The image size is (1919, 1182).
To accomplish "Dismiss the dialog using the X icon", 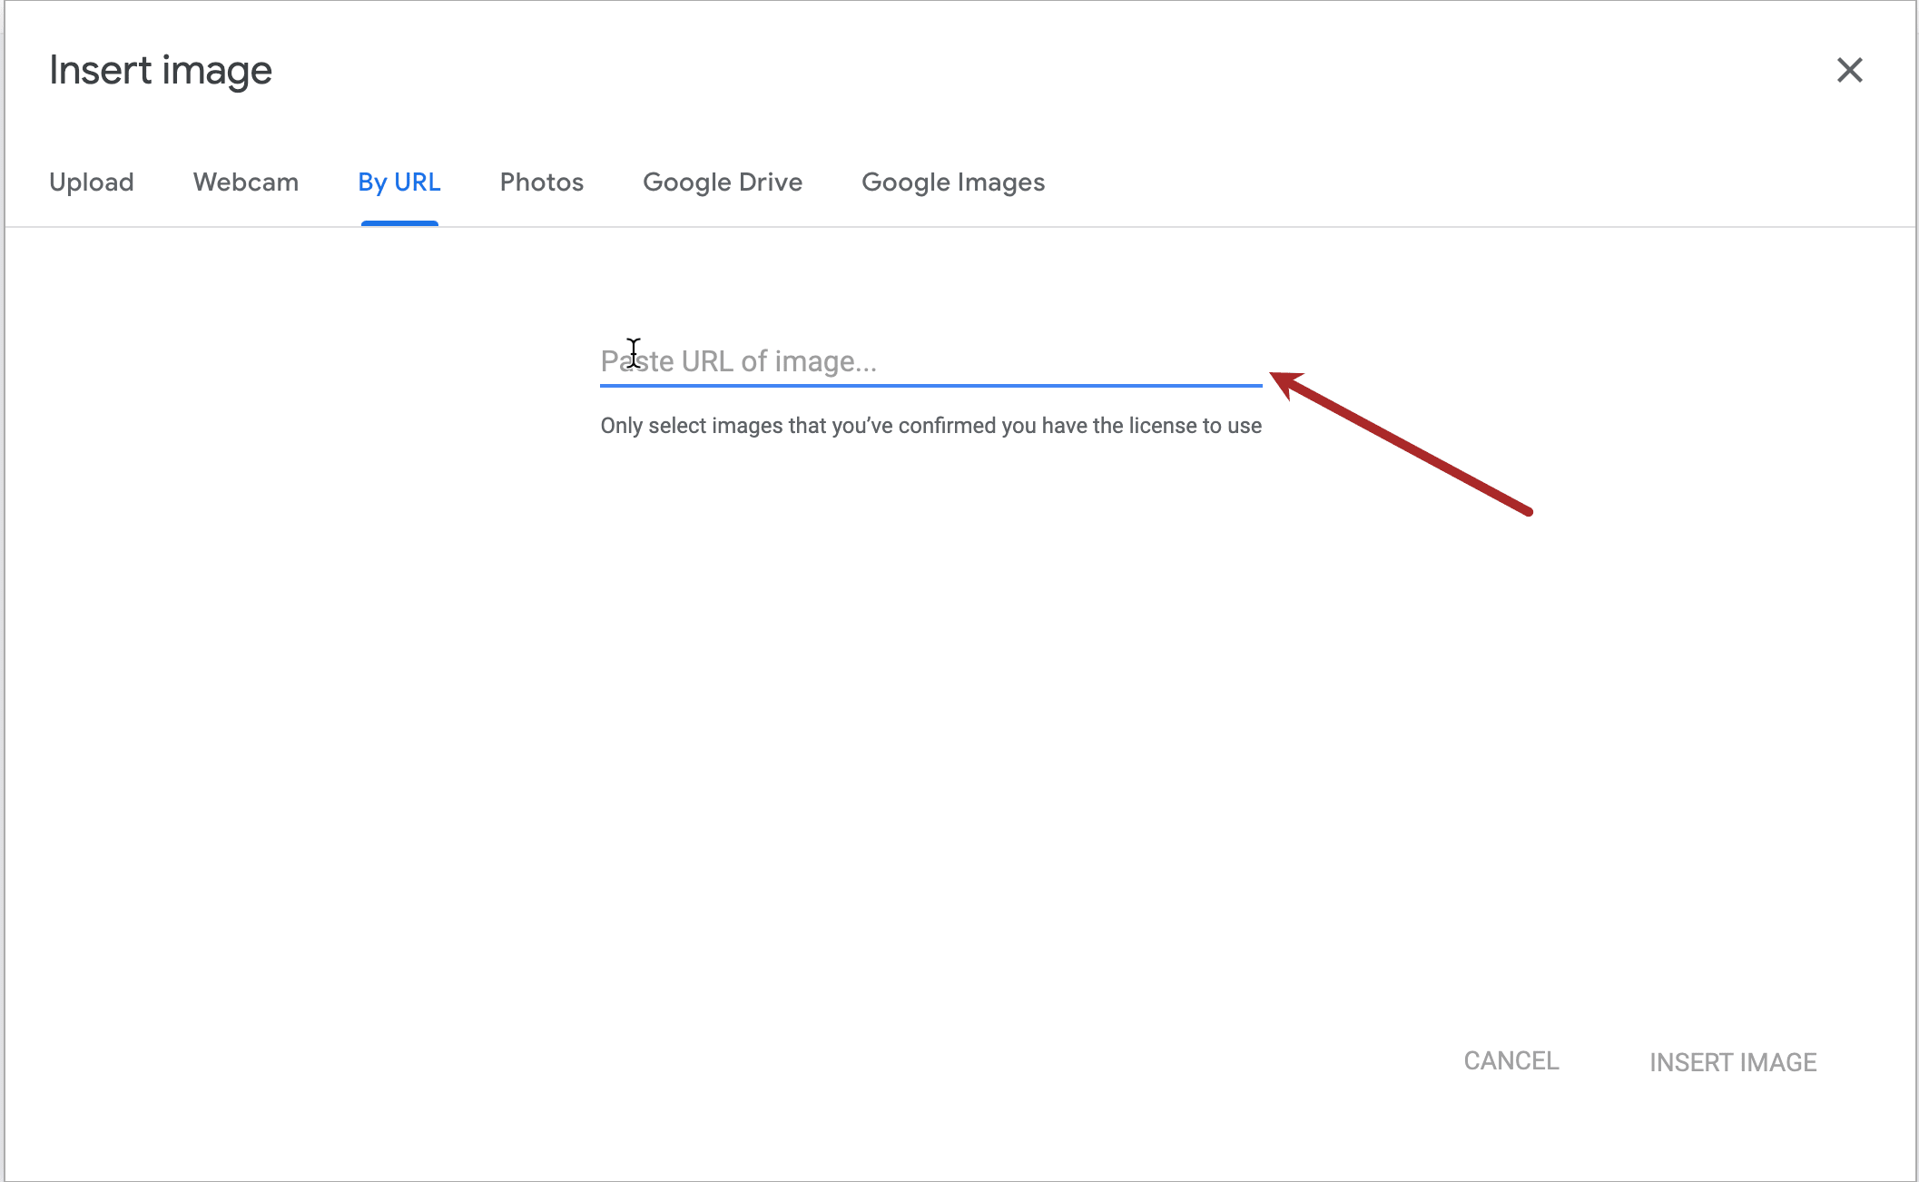I will point(1849,70).
